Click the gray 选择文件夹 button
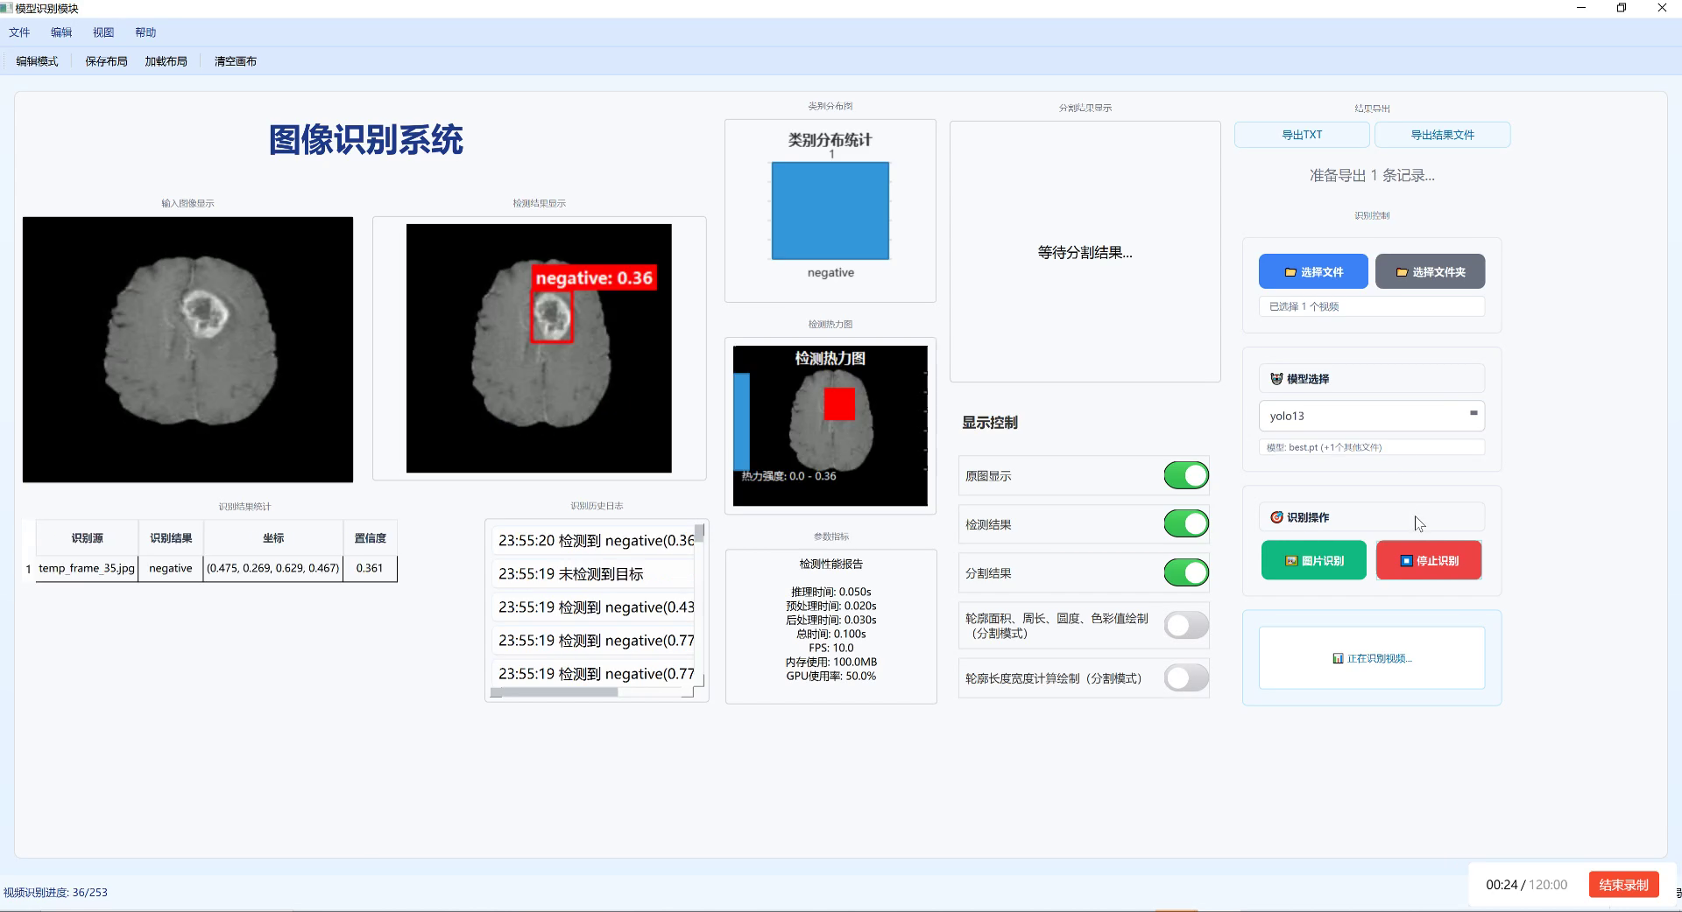 [1430, 271]
